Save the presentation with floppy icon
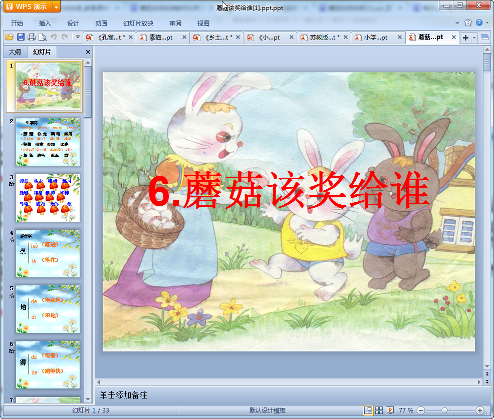 [x=21, y=37]
